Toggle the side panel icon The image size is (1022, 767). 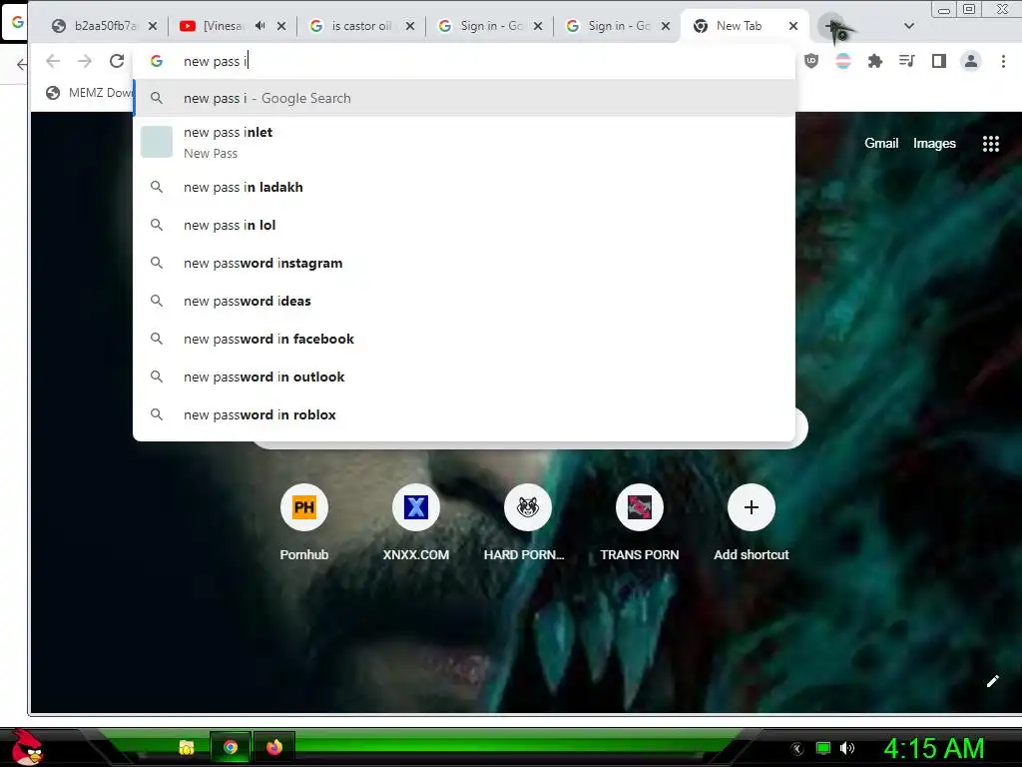938,61
